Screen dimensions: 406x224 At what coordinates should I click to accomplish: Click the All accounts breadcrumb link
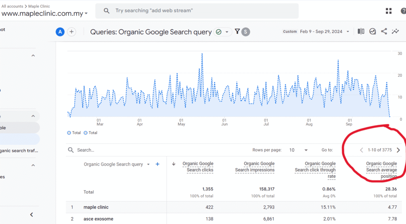point(12,6)
